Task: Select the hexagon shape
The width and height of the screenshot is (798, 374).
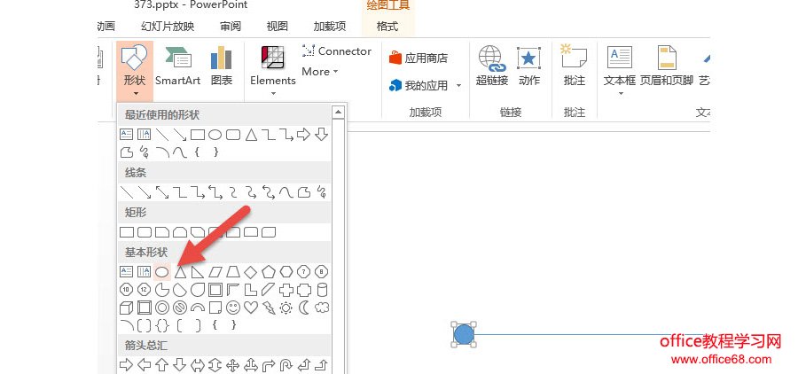Action: tap(286, 272)
